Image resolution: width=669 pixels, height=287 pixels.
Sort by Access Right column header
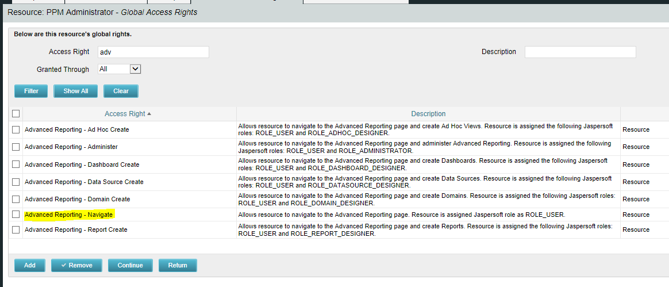(x=125, y=114)
